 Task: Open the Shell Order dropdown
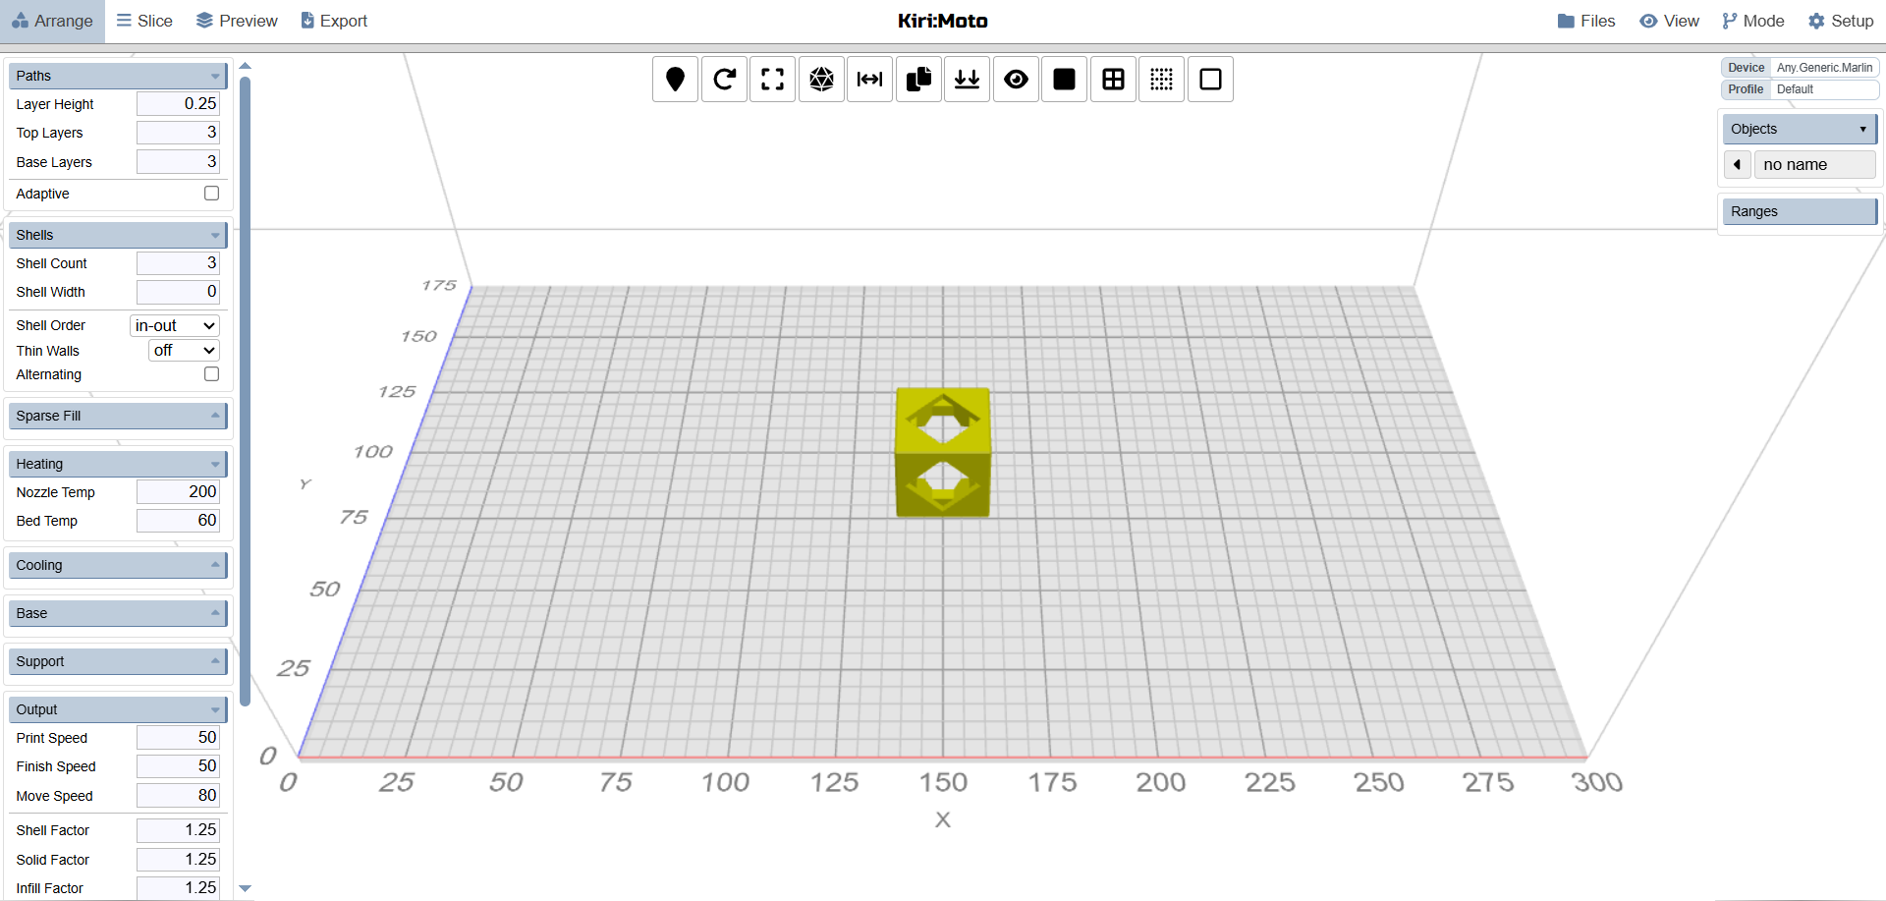point(175,325)
